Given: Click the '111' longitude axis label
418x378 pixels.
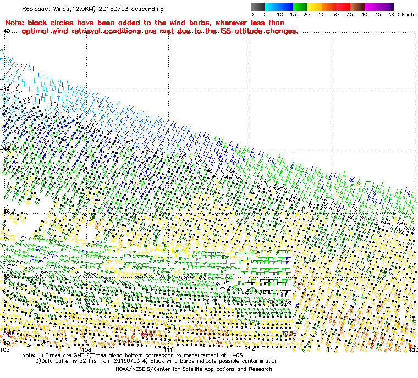Looking at the screenshot, I should 168,349.
